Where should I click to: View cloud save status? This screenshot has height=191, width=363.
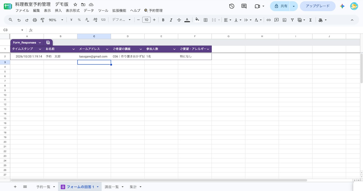[91, 4]
